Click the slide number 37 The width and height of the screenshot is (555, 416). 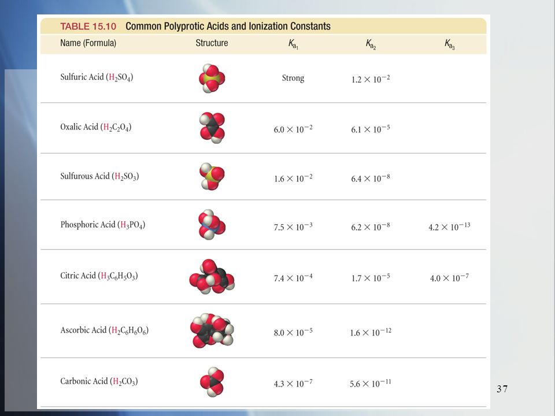click(x=502, y=389)
